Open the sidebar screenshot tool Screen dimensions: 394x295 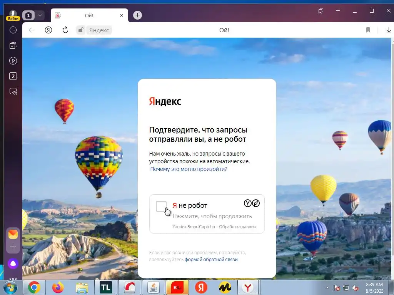[13, 92]
